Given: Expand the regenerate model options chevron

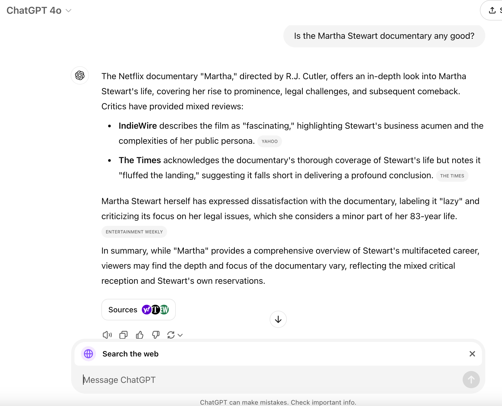Looking at the screenshot, I should click(x=180, y=335).
